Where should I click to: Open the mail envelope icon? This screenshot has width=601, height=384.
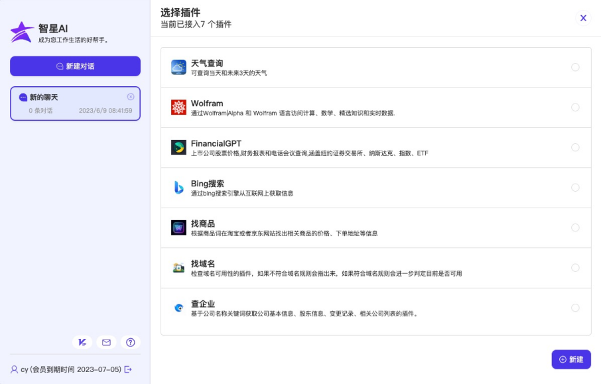pos(106,342)
